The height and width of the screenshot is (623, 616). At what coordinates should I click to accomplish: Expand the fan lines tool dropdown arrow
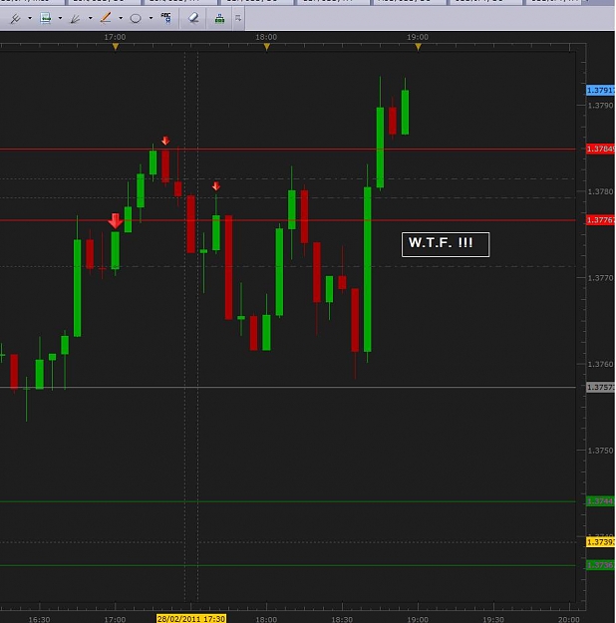click(x=91, y=18)
